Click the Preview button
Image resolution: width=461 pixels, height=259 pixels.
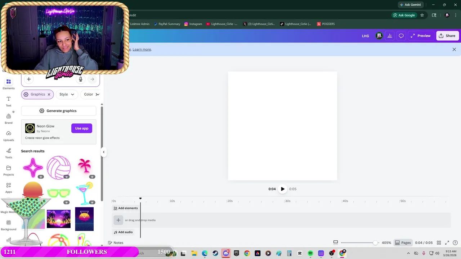click(420, 36)
